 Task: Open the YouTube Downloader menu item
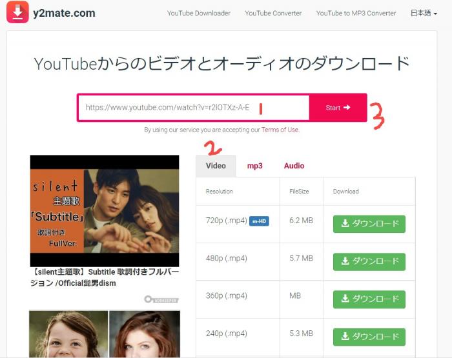click(x=199, y=14)
